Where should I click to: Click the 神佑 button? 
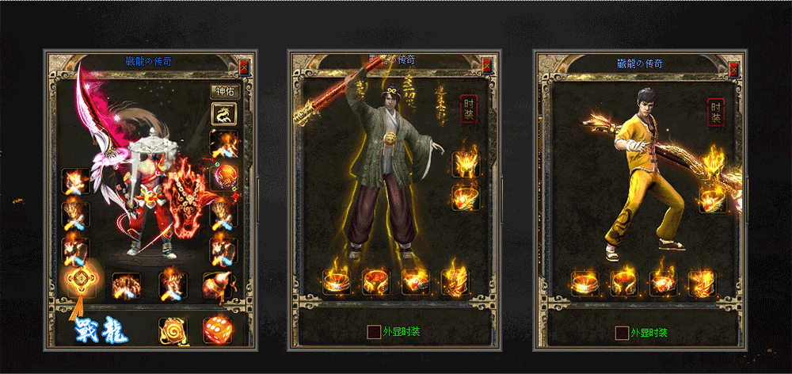225,91
